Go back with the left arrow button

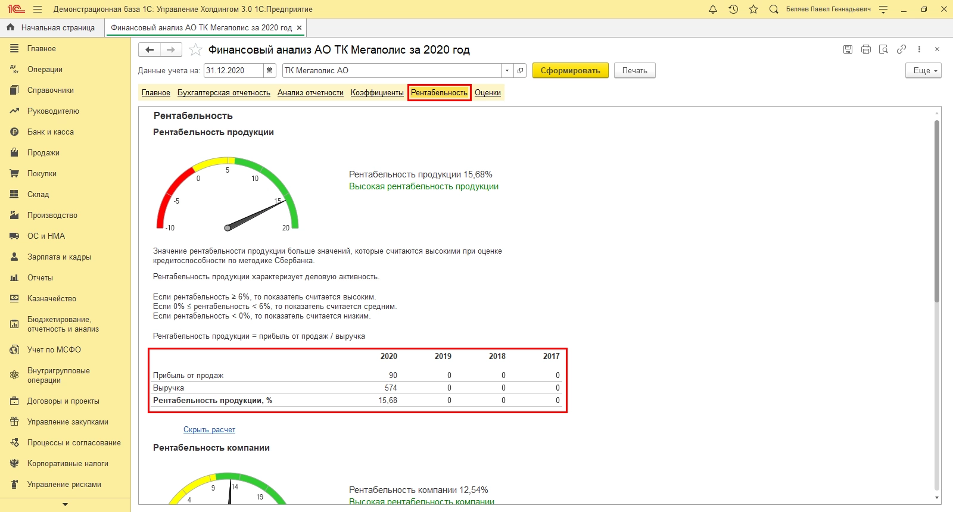pos(150,50)
